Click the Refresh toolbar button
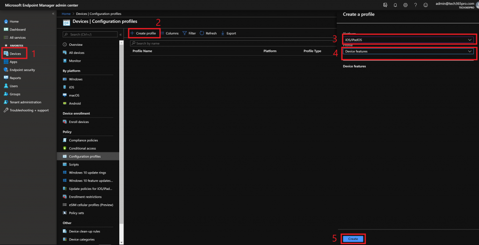Image resolution: width=479 pixels, height=245 pixels. point(208,34)
